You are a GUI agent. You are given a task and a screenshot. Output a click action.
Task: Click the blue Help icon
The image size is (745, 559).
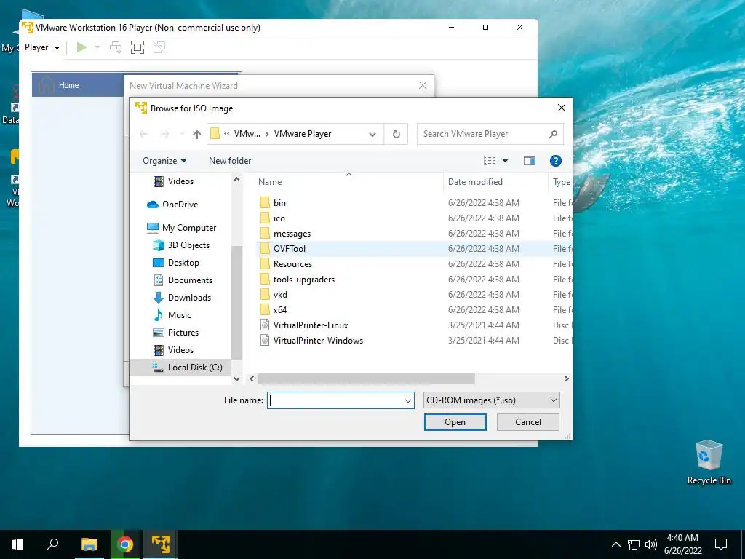(555, 161)
